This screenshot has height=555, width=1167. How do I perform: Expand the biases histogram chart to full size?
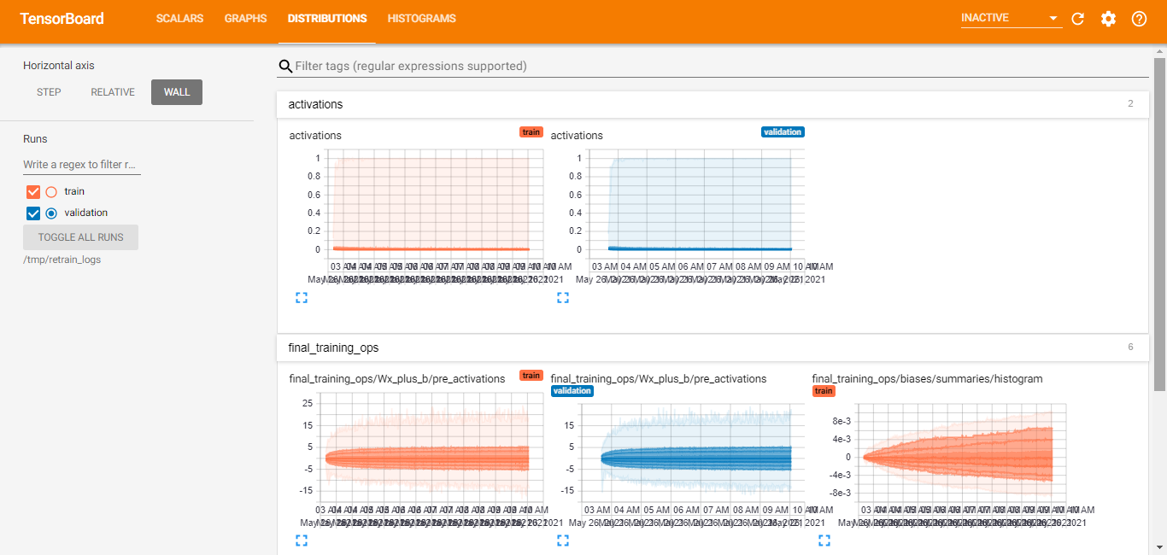(824, 540)
